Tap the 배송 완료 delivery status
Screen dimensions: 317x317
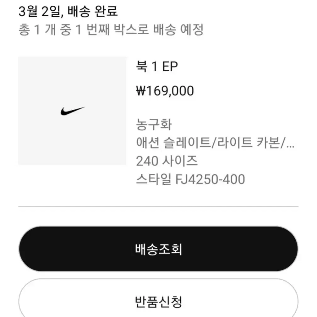click(92, 11)
